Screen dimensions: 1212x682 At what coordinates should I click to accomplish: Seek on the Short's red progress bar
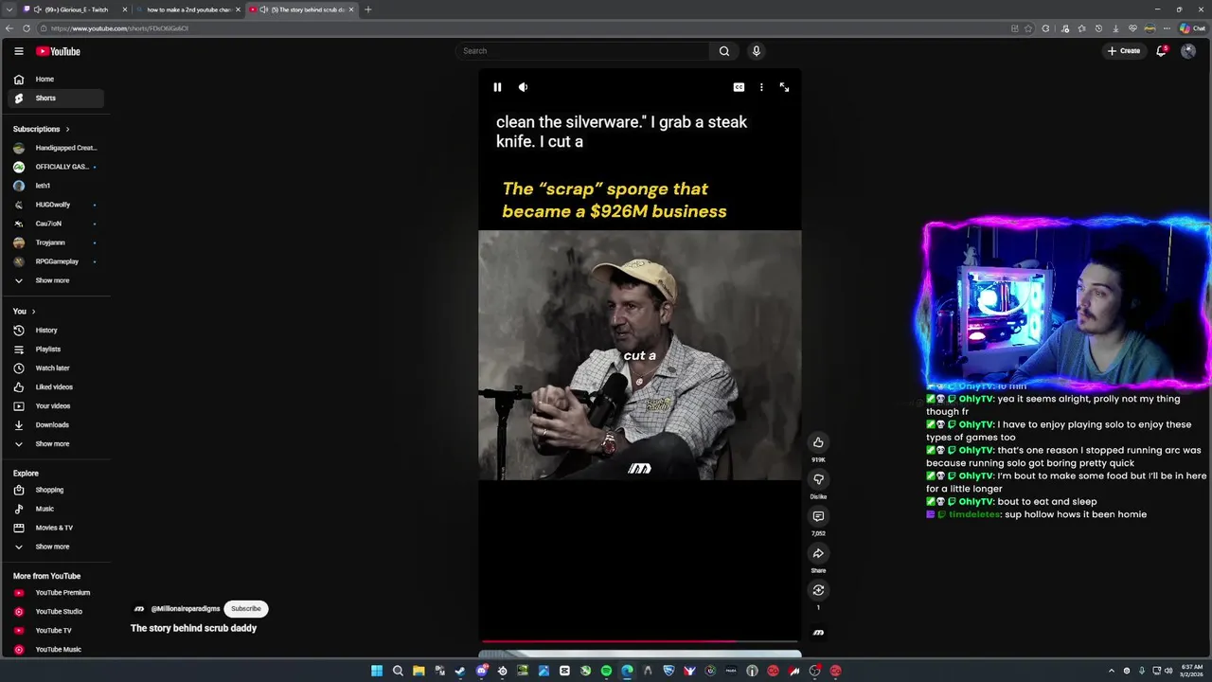point(640,641)
